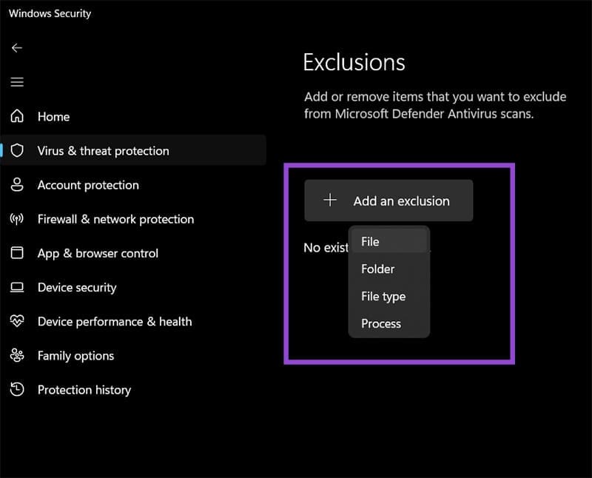Open Firewall & network protection page

[115, 219]
